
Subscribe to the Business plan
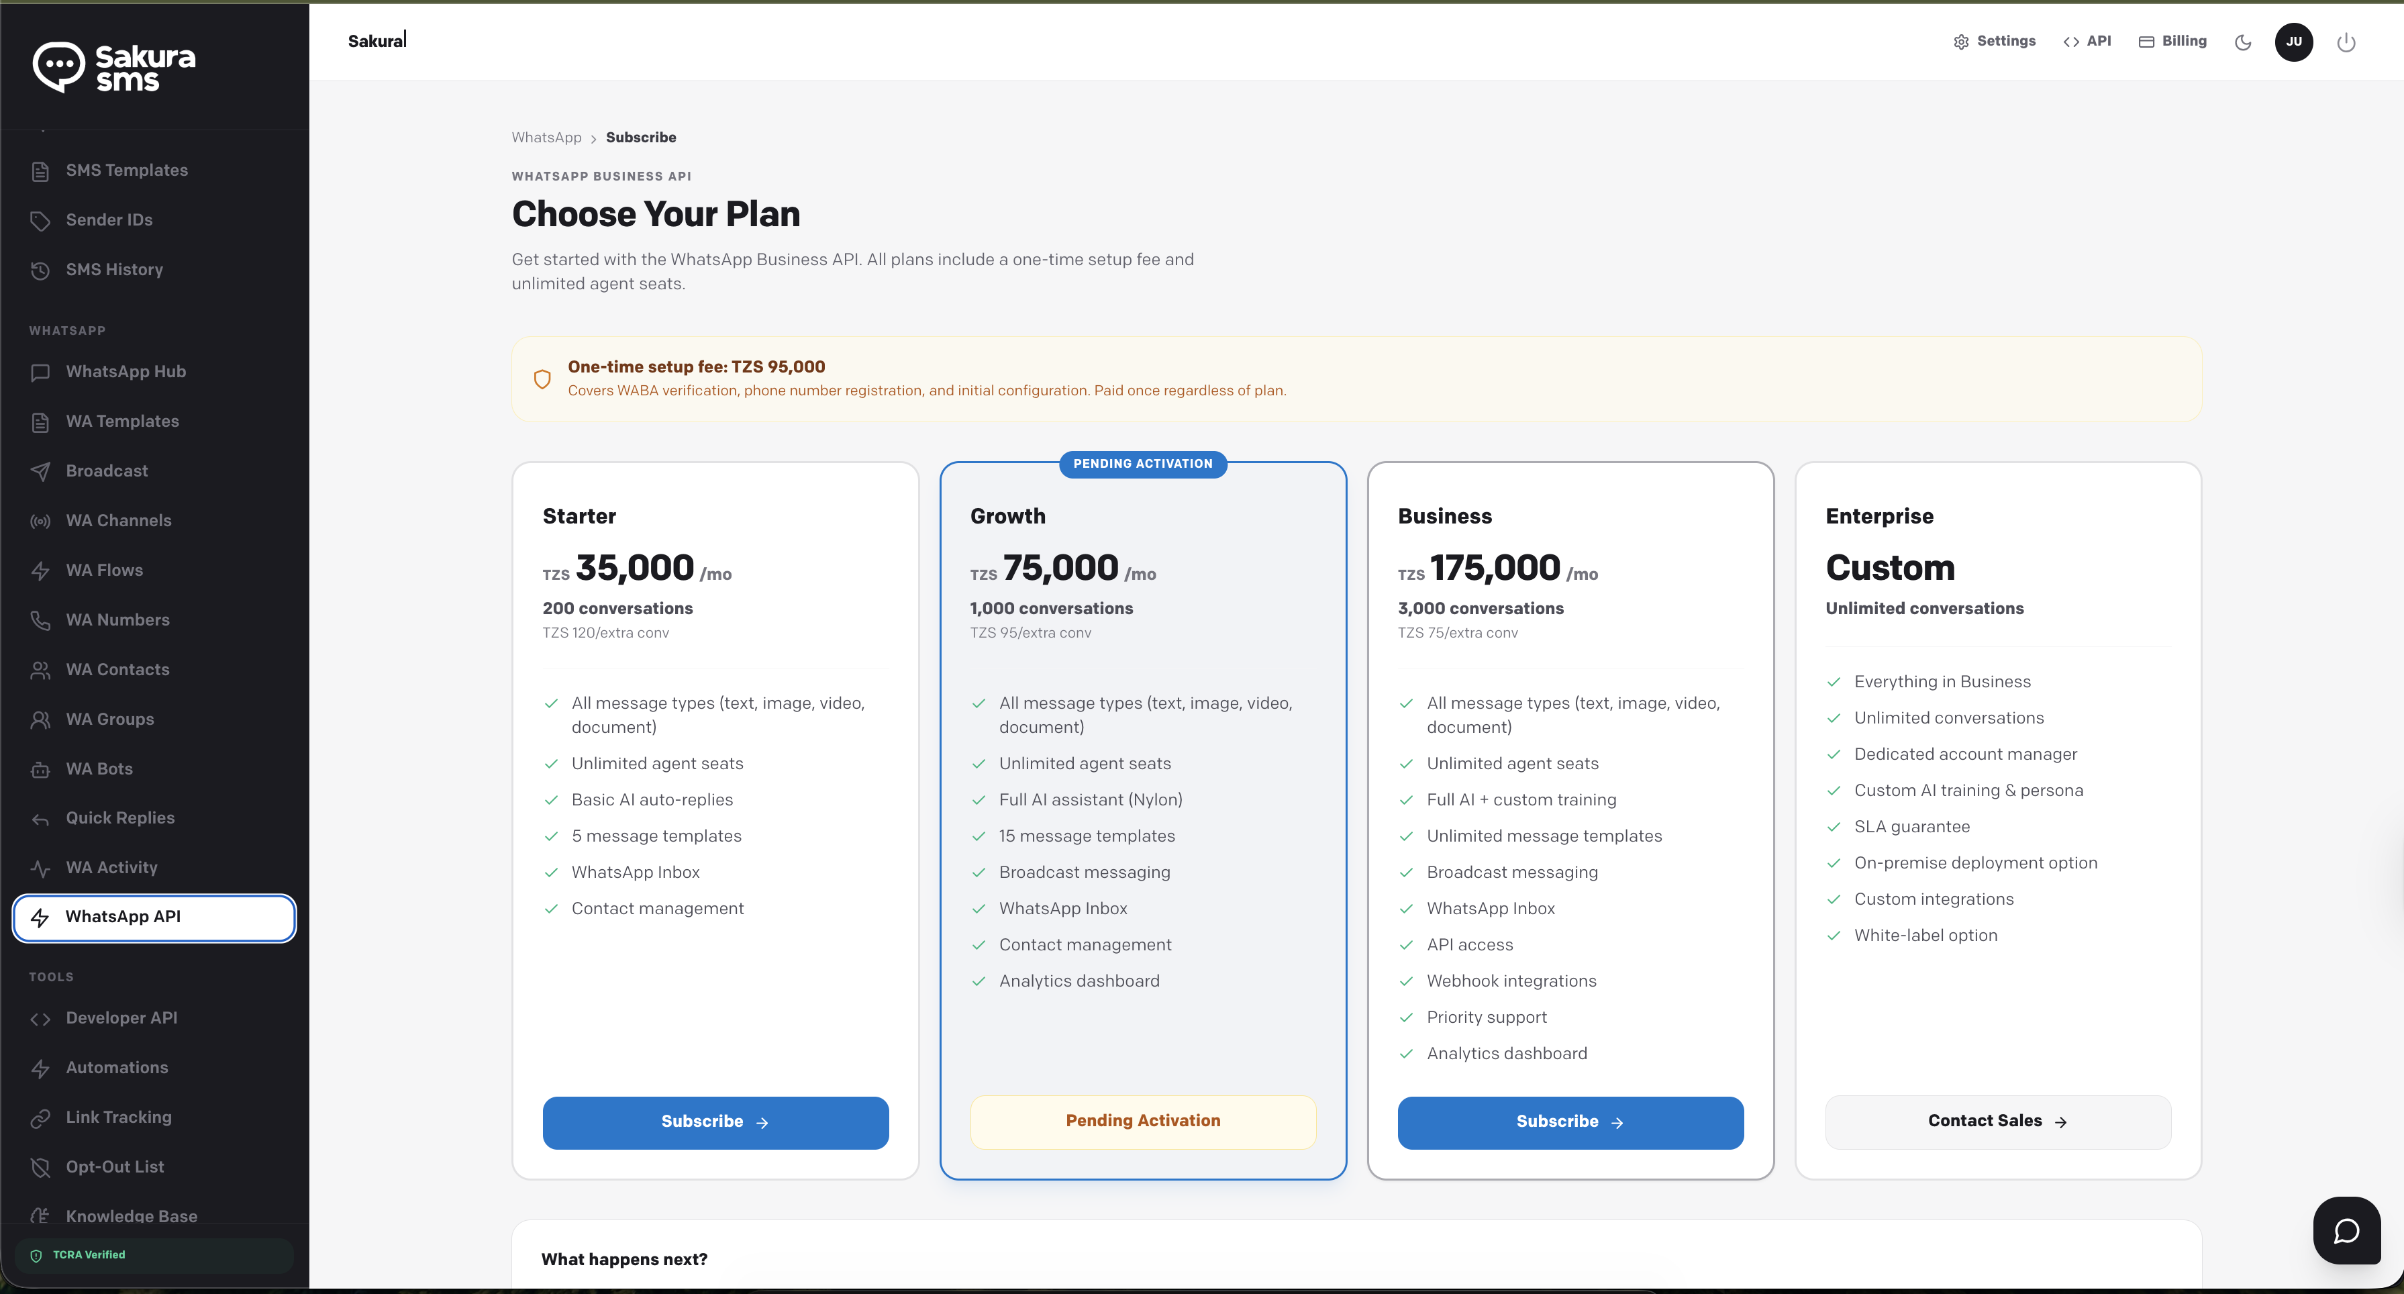[x=1570, y=1122]
